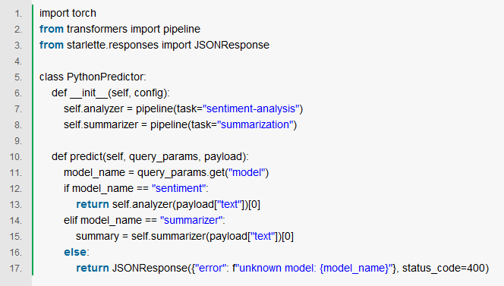This screenshot has width=504, height=286.
Task: Click 'return' keyword before self.analyzer
Action: pyautogui.click(x=93, y=204)
